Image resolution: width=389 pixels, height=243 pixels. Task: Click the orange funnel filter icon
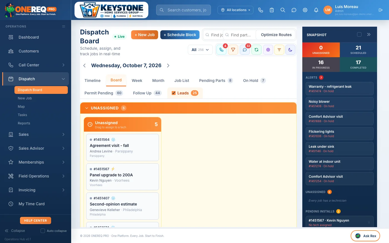point(233,50)
